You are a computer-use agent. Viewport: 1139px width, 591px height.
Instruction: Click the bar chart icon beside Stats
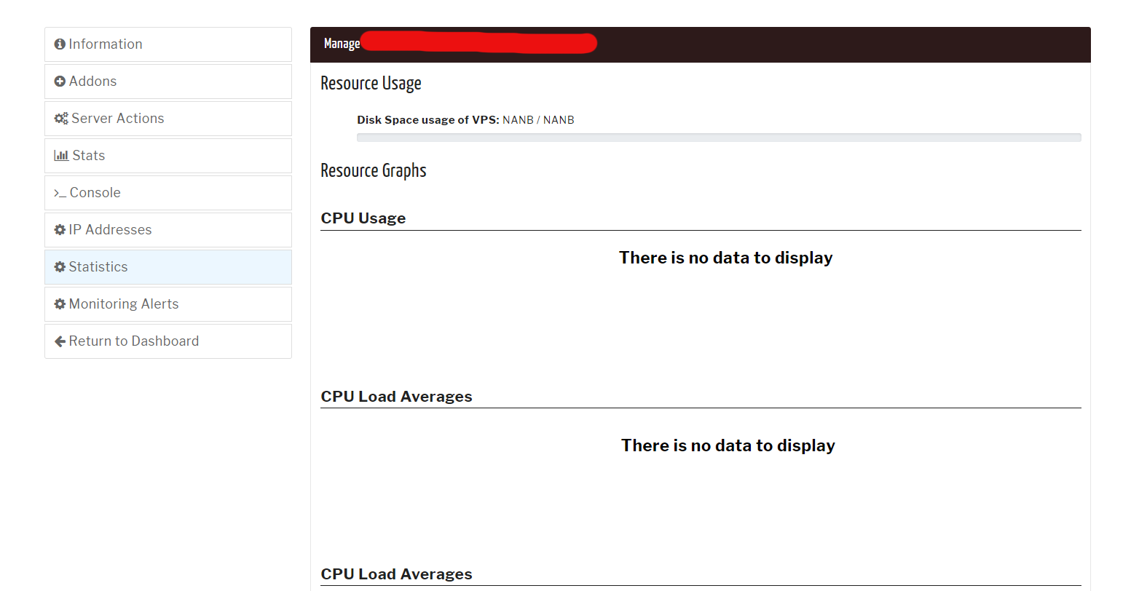tap(61, 156)
